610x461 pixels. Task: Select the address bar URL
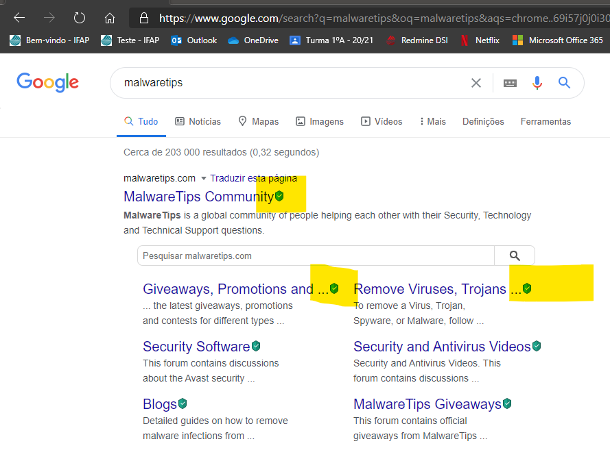coord(384,18)
